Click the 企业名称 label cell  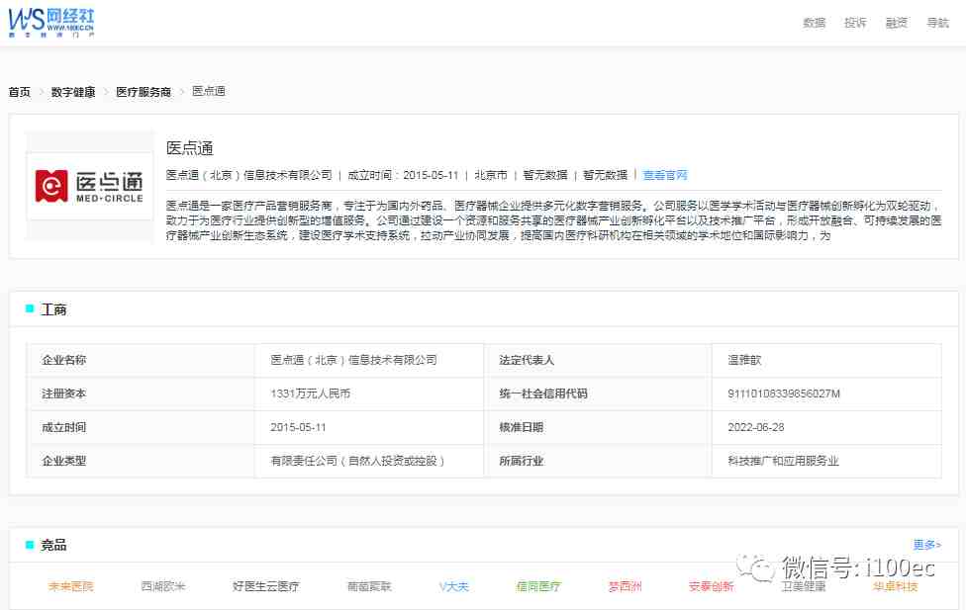(x=64, y=360)
